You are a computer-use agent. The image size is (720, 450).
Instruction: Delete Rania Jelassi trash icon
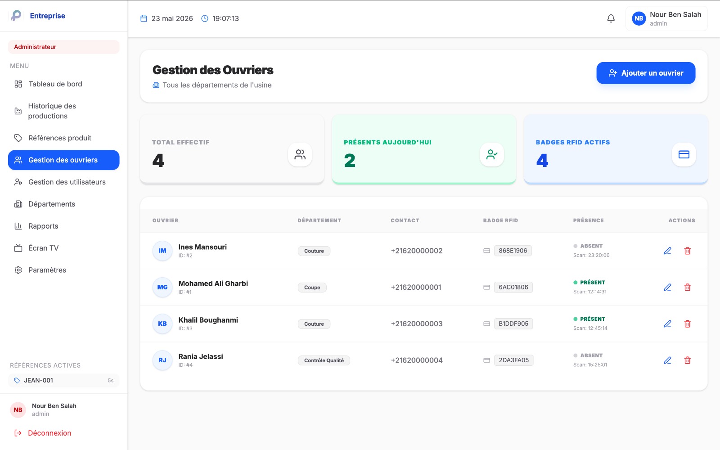coord(687,360)
